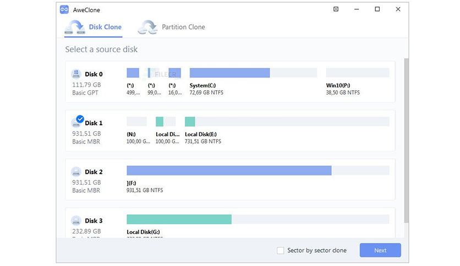Select the 'Disk 0' label
The image size is (460, 266).
pyautogui.click(x=94, y=74)
